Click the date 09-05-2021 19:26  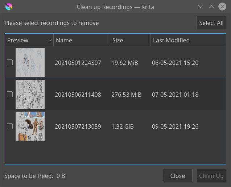click(175, 126)
